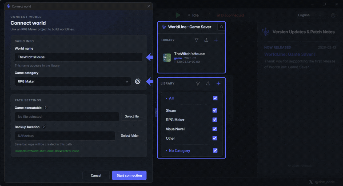Click the Select file button
Image resolution: width=343 pixels, height=186 pixels.
click(132, 116)
